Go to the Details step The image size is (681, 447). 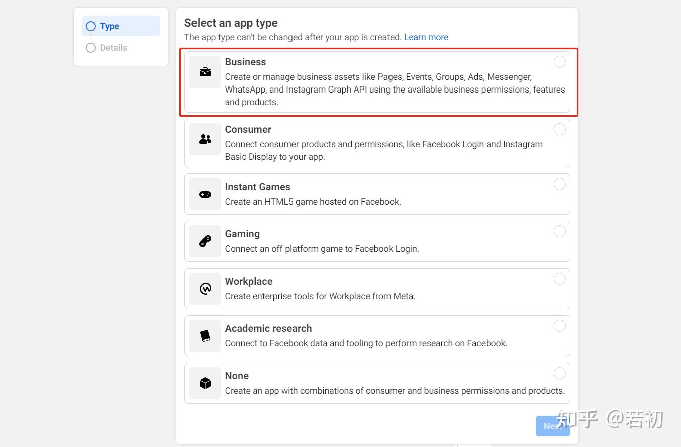click(x=113, y=48)
